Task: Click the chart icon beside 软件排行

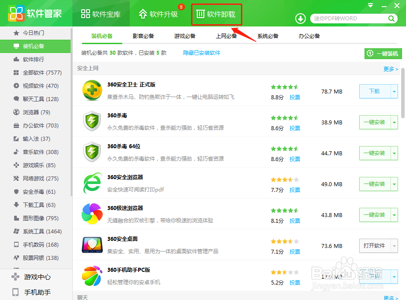Action: click(x=16, y=59)
